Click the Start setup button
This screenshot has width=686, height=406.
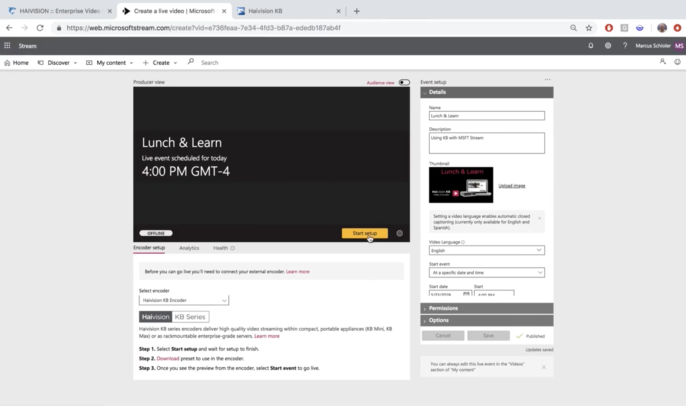(364, 233)
